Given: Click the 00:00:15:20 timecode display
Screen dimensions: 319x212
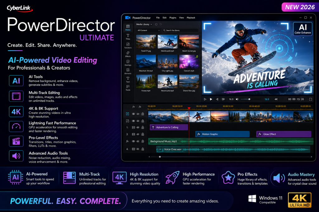Looking at the screenshot, I should coord(296,99).
